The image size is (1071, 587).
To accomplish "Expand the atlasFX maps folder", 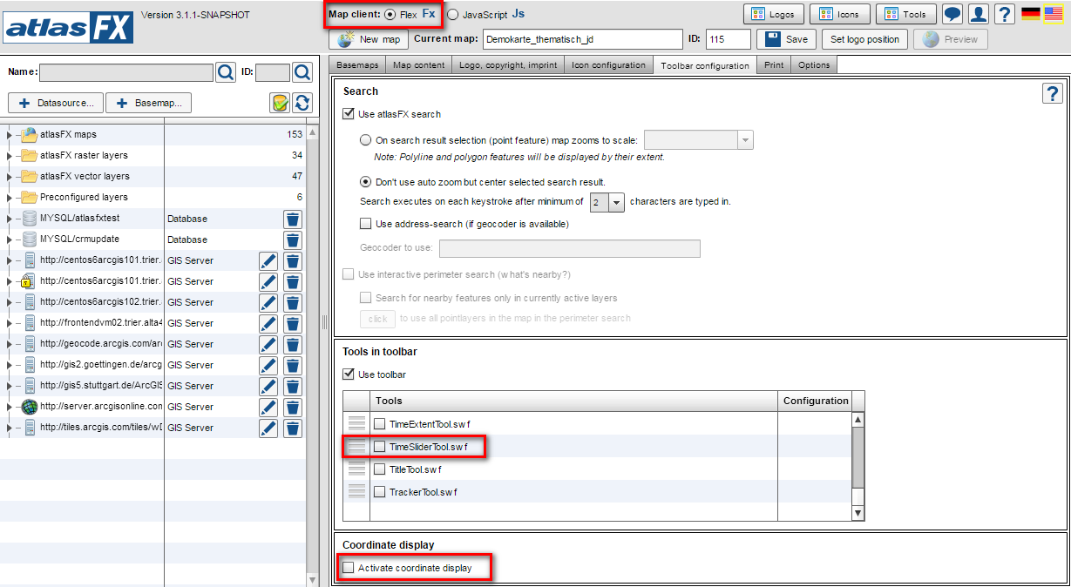I will pyautogui.click(x=10, y=134).
